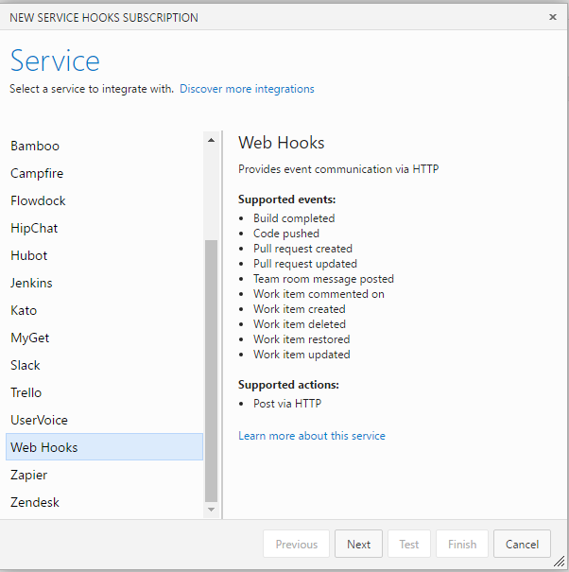This screenshot has height=572, width=569.
Task: Click the 'Pull request created' event text
Action: tap(302, 249)
